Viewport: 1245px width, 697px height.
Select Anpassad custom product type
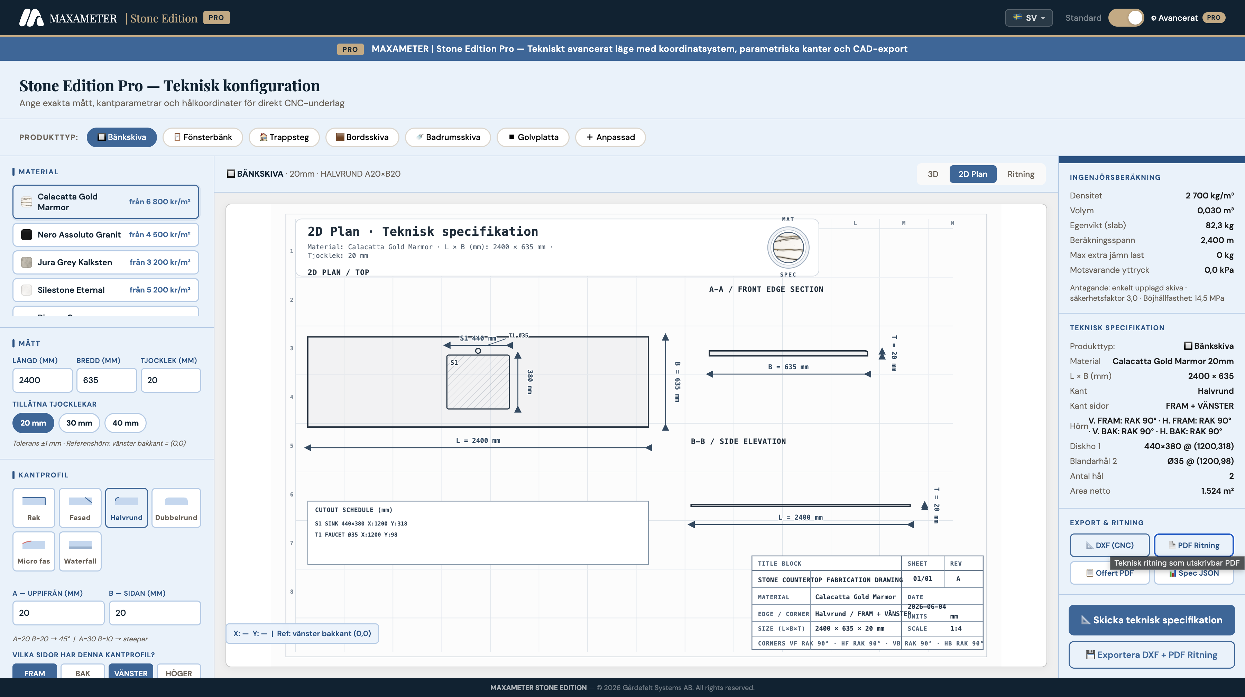point(610,137)
